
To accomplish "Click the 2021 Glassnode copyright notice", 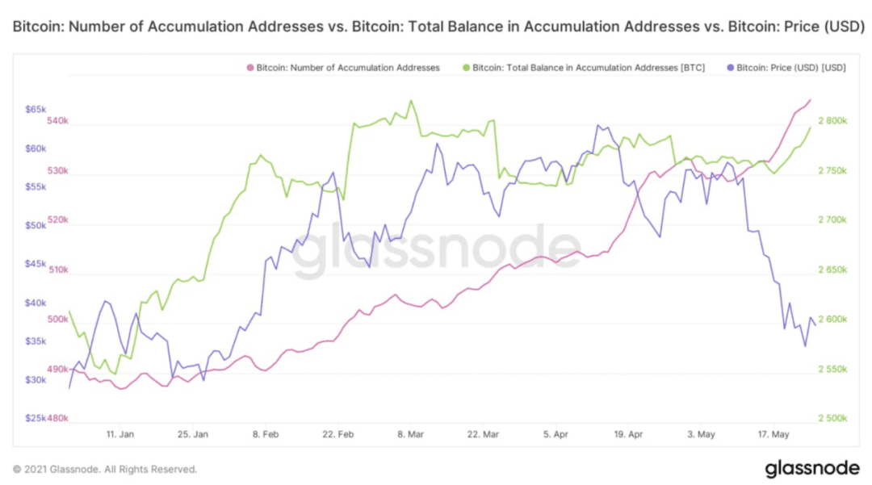I will [104, 470].
